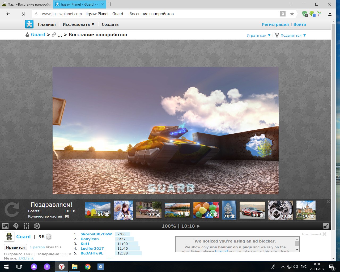Restart the puzzle with the circular arrow

pos(12,210)
